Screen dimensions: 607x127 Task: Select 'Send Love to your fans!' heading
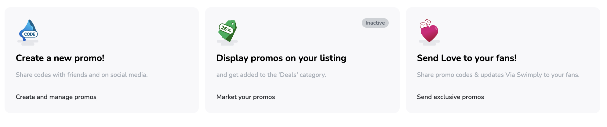(x=467, y=58)
